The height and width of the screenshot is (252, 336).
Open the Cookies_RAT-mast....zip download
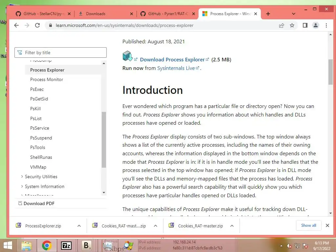click(x=124, y=226)
